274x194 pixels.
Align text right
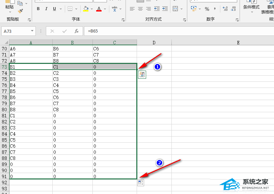(148, 9)
